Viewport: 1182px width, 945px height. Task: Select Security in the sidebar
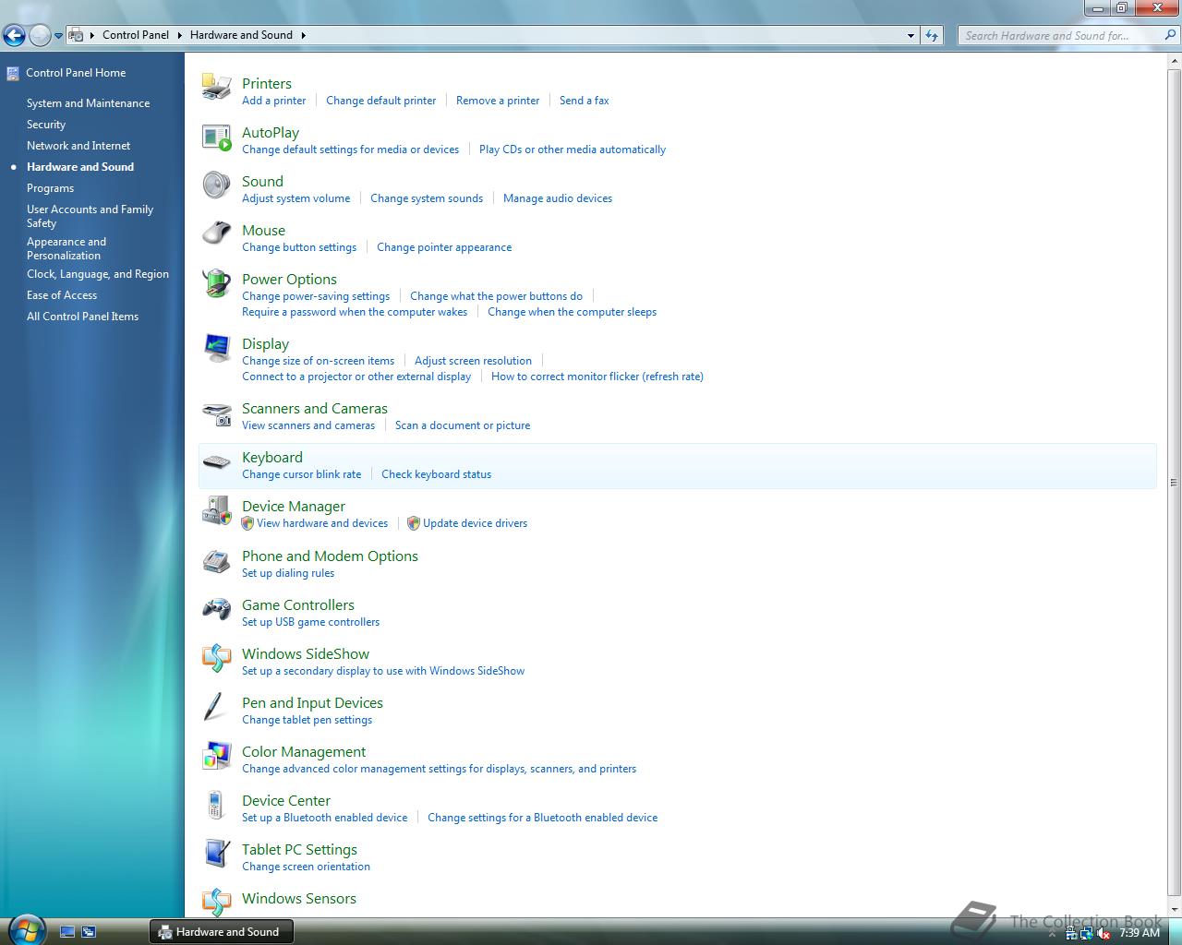pos(46,125)
